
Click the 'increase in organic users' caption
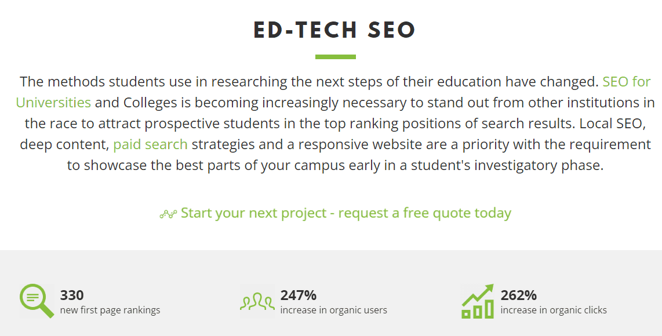[x=333, y=310]
